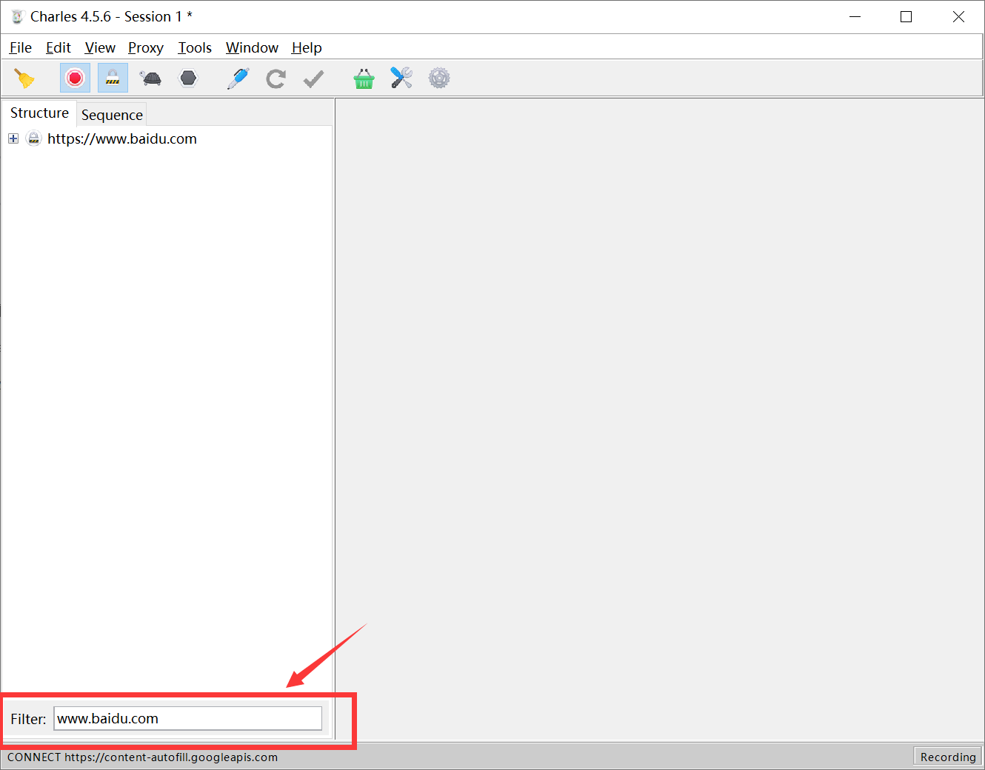
Task: Repeat the selected request with the refresh icon
Action: pyautogui.click(x=276, y=78)
